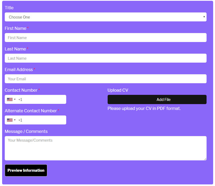Click the US flag in Alternate Contact Number
The width and height of the screenshot is (215, 186).
(10, 120)
